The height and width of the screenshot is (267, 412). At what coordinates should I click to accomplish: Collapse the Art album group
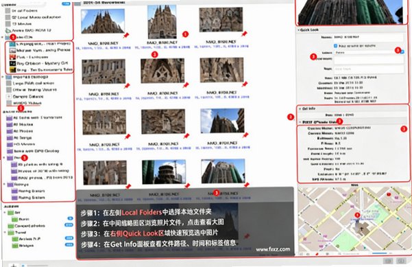tap(5, 212)
